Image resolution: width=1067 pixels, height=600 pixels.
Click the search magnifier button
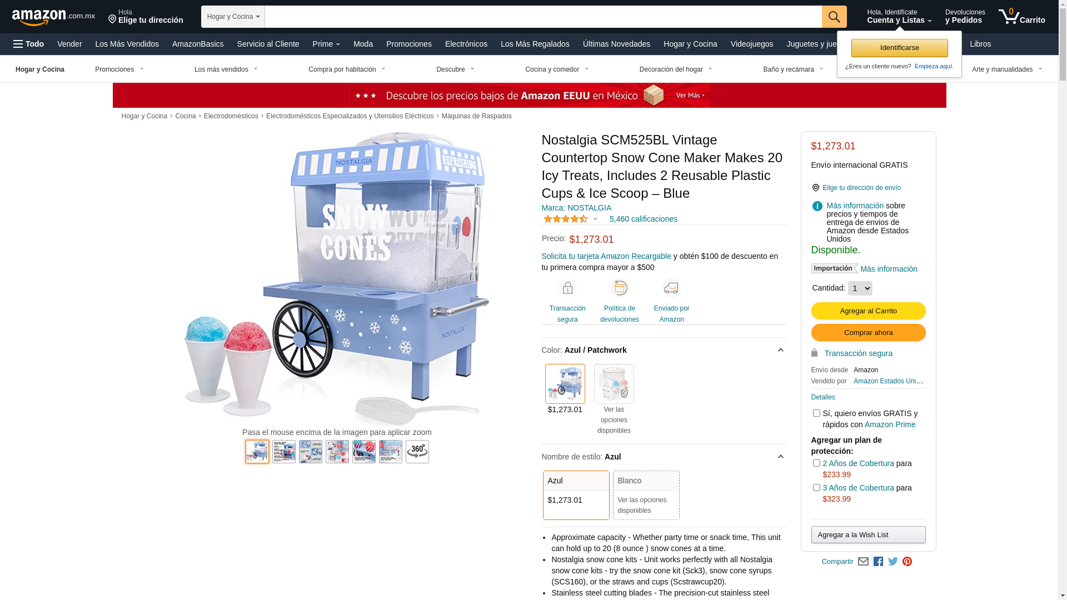pyautogui.click(x=834, y=17)
